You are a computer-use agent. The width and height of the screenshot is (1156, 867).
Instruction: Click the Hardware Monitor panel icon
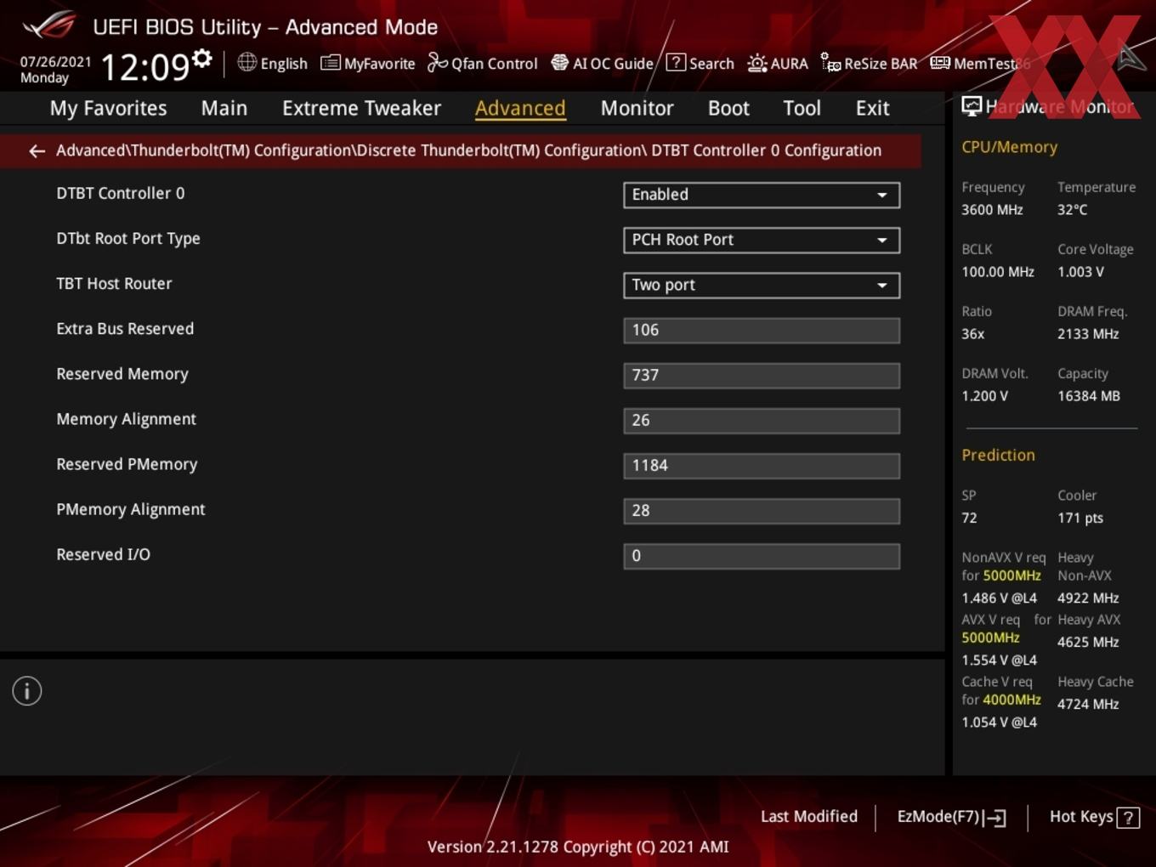pyautogui.click(x=972, y=105)
